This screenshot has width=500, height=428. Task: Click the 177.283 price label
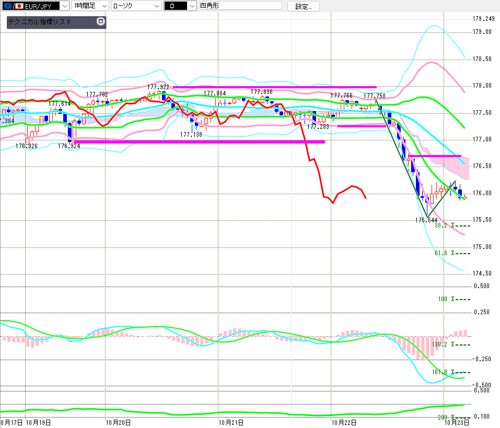coord(318,126)
